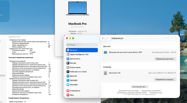The width and height of the screenshot is (187, 103).
Task: Open Параметри дисплея…
Action: click(x=165, y=59)
